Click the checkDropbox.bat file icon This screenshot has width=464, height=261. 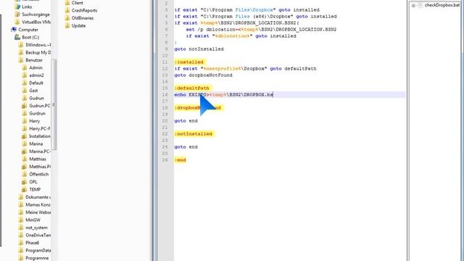coord(420,5)
